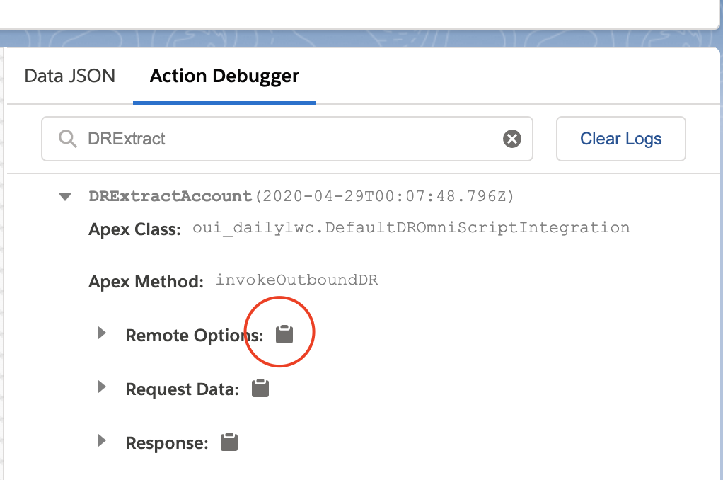
Task: Click the invokeOutboundDR method value
Action: point(297,280)
